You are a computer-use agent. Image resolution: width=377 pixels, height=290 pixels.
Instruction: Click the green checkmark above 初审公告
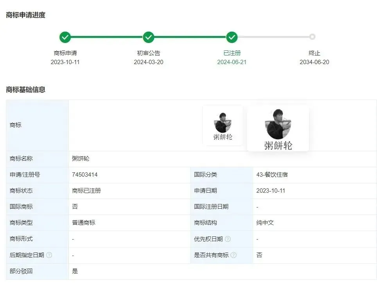pos(148,38)
